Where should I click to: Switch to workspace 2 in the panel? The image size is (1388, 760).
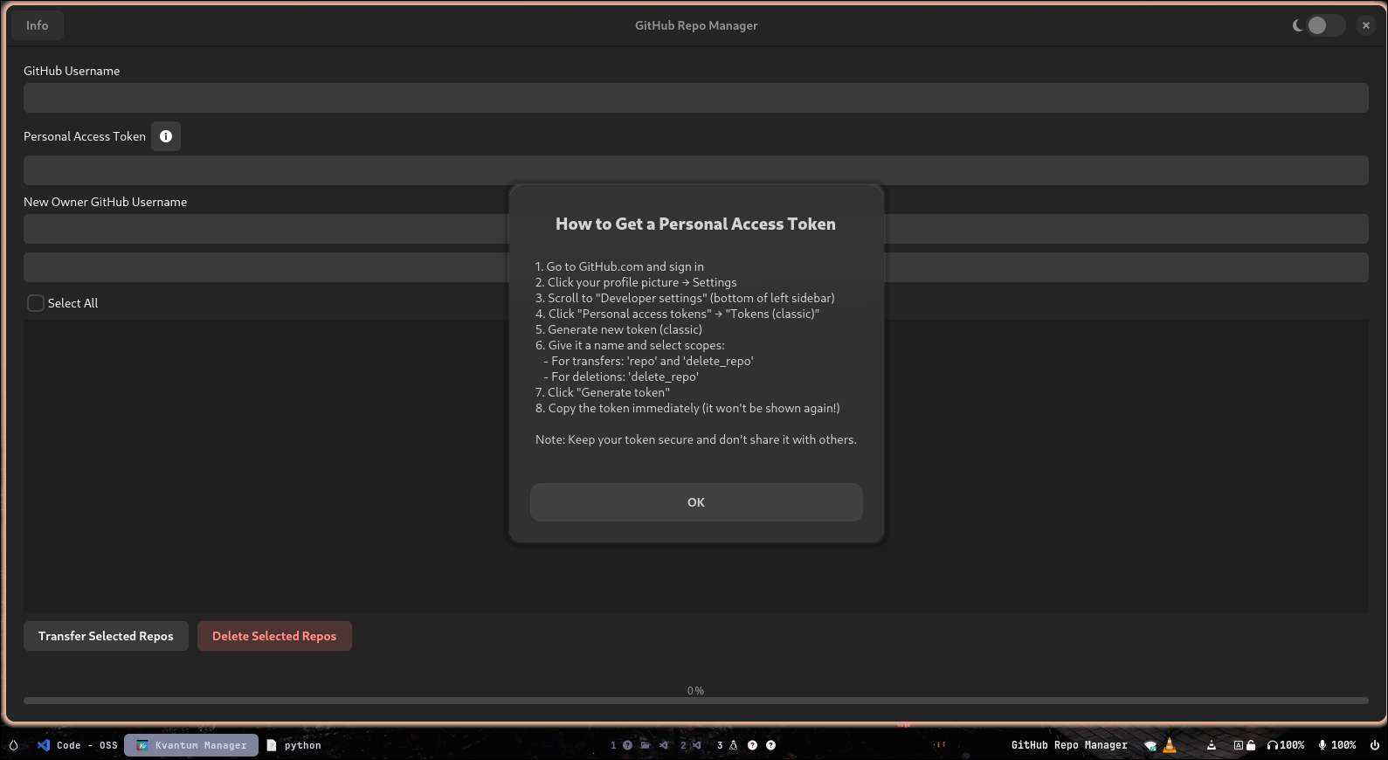[683, 745]
